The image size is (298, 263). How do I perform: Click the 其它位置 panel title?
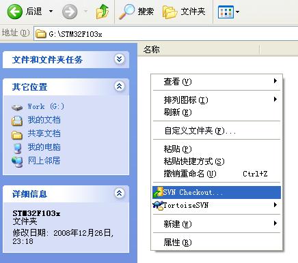[29, 87]
